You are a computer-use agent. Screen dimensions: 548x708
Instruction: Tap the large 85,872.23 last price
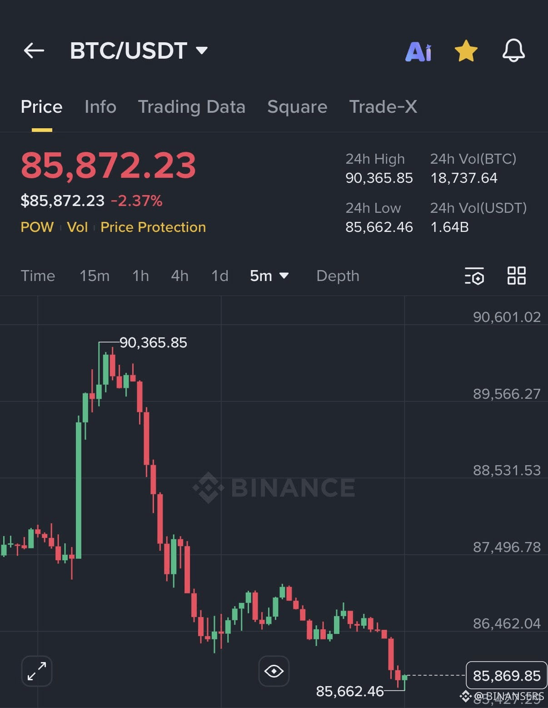point(108,165)
